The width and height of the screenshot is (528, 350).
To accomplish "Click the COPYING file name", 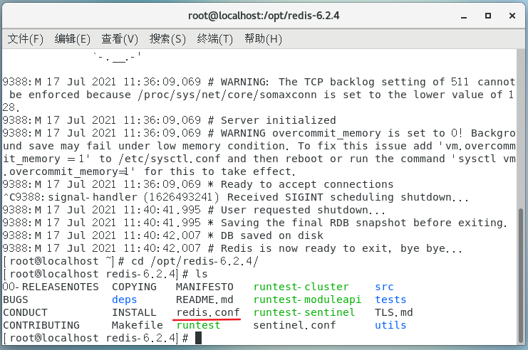I will coord(134,287).
